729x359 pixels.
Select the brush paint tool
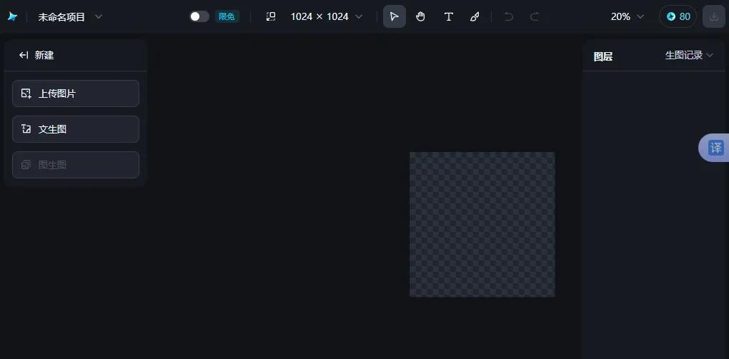pos(475,17)
